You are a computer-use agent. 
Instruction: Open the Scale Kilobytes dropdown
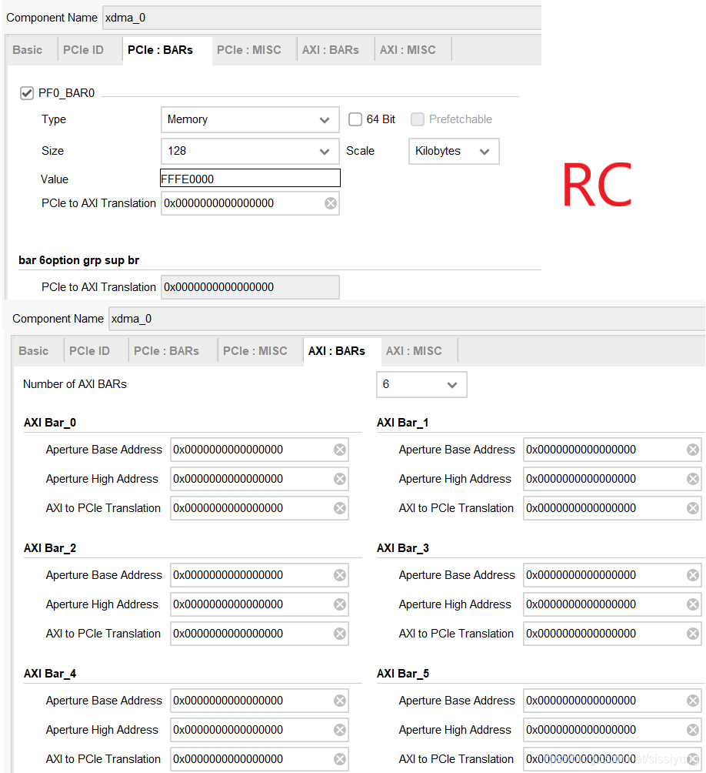[454, 151]
